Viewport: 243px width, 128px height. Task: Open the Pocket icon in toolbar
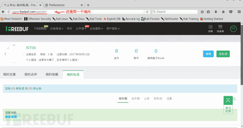pos(231,12)
